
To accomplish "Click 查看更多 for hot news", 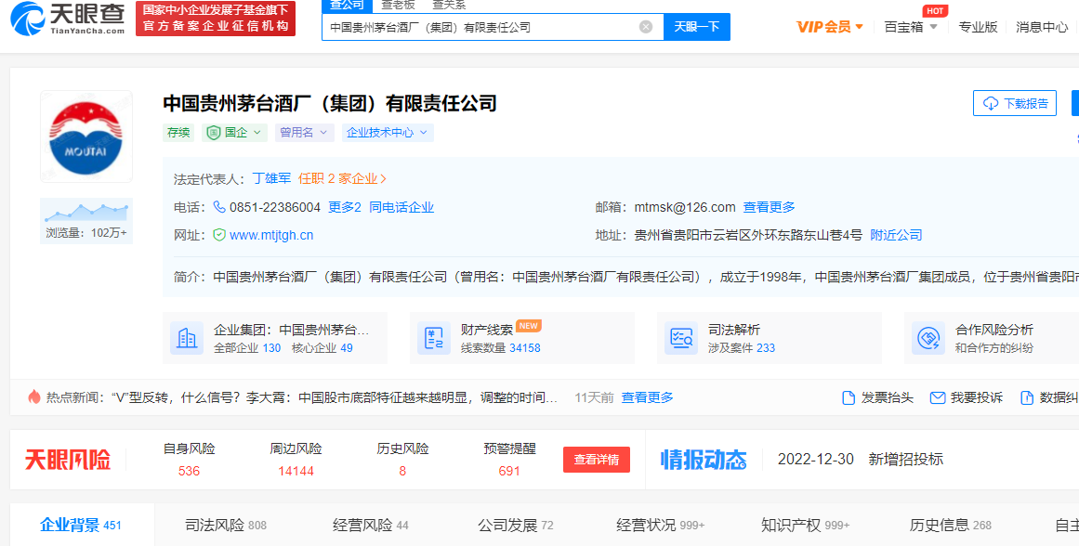I will [648, 397].
